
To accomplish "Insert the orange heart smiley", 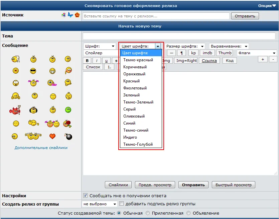I will [x=52, y=136].
